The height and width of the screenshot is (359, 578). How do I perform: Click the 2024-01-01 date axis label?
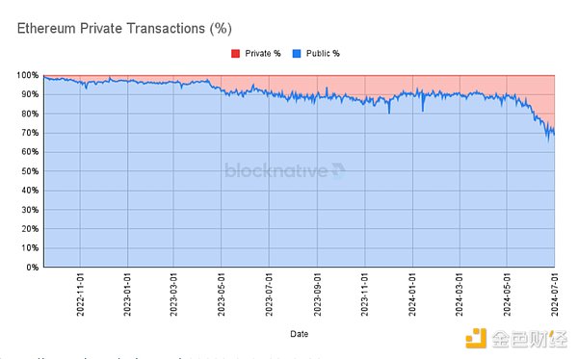click(x=412, y=295)
